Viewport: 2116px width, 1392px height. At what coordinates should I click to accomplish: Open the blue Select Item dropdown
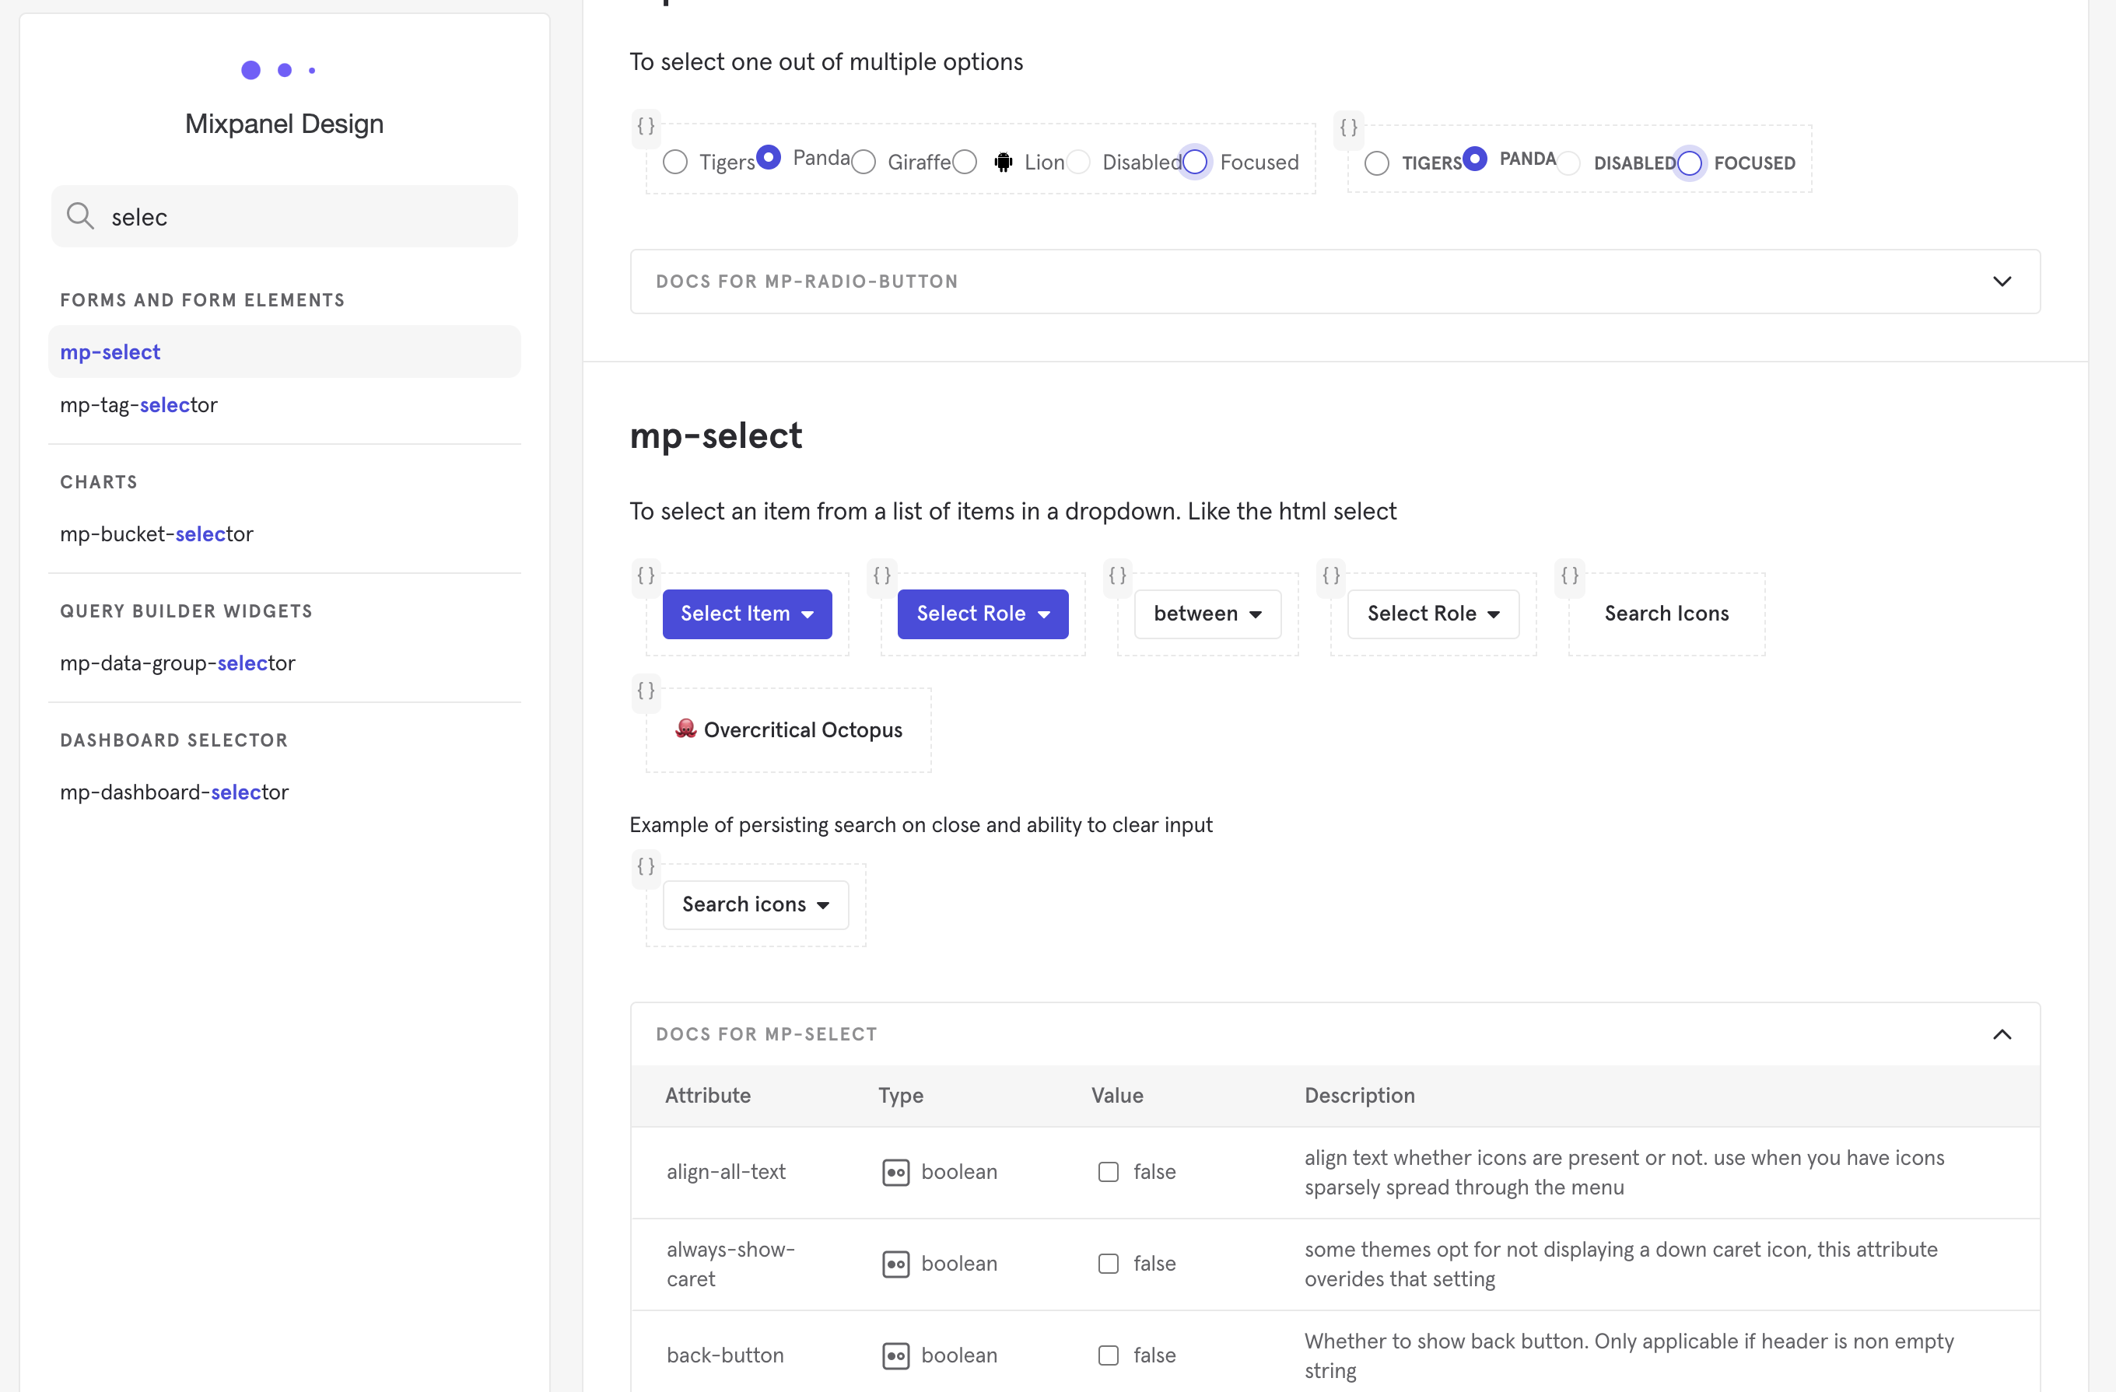coord(747,614)
